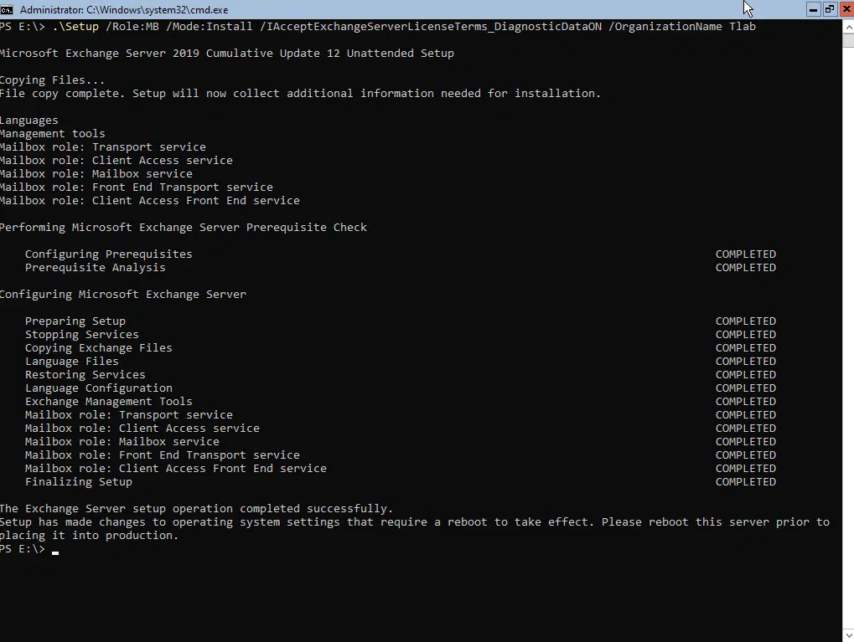The image size is (854, 642).
Task: Click the 'placing it into production.' line
Action: 89,536
